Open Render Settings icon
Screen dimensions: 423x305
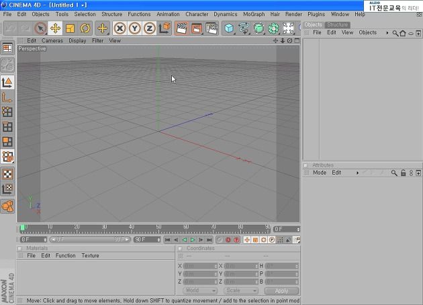[x=211, y=28]
